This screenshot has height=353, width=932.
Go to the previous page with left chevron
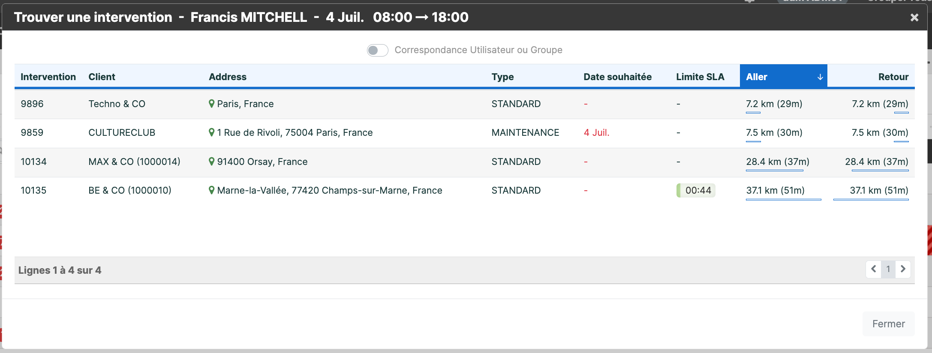(873, 269)
